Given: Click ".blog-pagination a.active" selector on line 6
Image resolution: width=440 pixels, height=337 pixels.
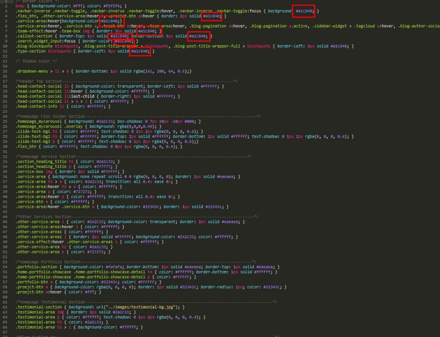Looking at the screenshot, I should coord(278,26).
